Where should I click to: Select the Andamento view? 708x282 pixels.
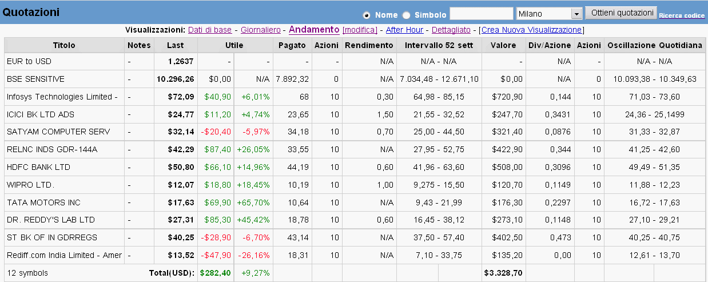pyautogui.click(x=315, y=29)
